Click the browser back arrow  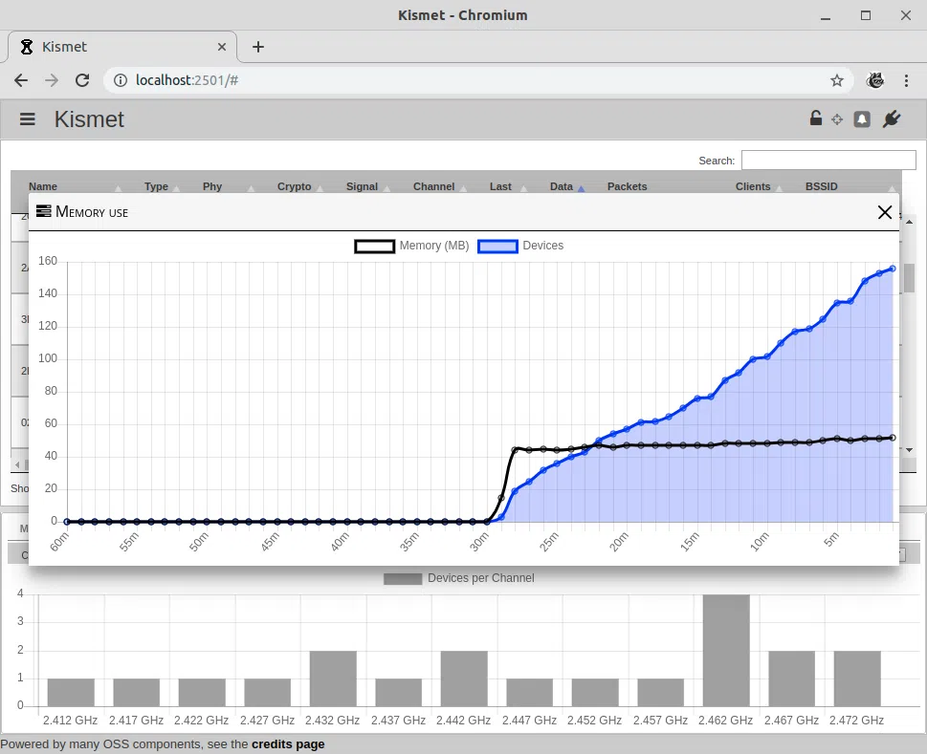(x=21, y=80)
